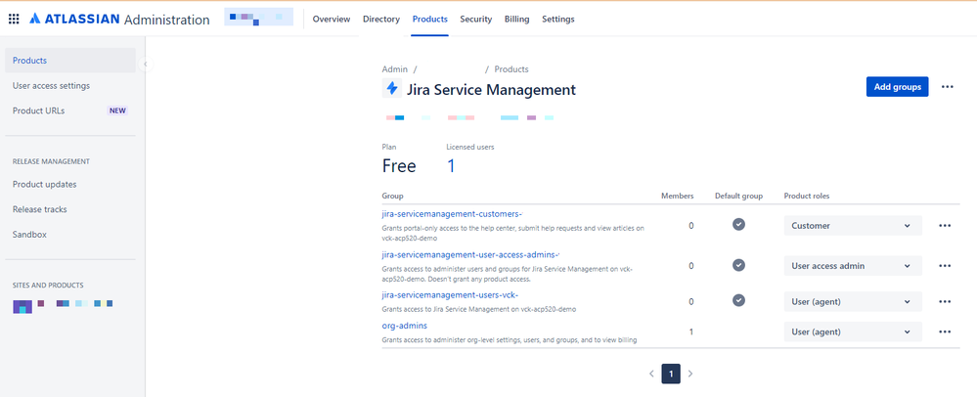
Task: Open more actions for org-admins row
Action: click(x=945, y=331)
